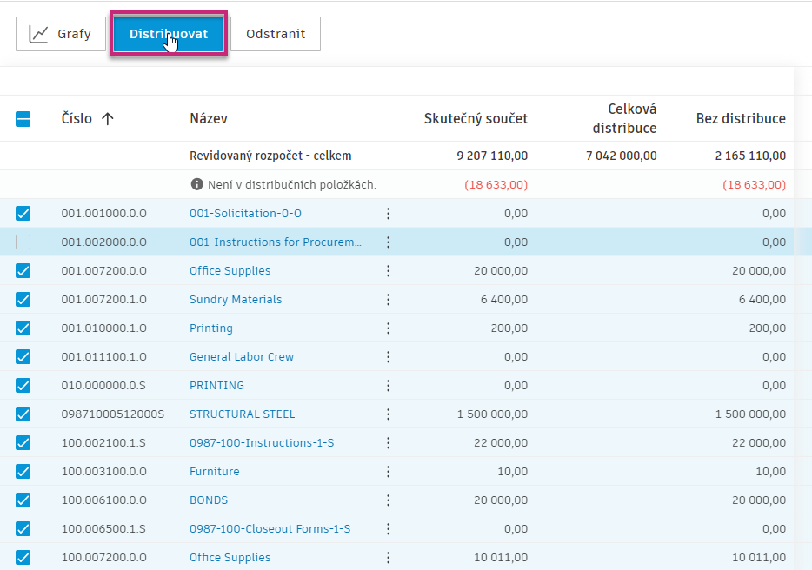The width and height of the screenshot is (812, 570).
Task: Click the 6 400,00 Bez distribuce value
Action: coord(762,299)
